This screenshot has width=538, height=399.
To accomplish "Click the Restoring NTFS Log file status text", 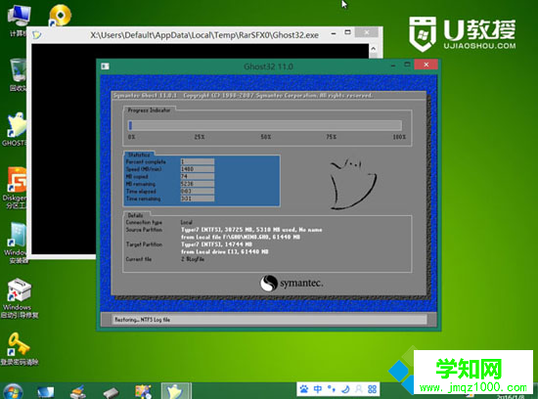I will point(142,320).
